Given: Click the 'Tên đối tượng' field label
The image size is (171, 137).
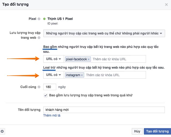Looking at the screenshot, I should coord(29,110).
